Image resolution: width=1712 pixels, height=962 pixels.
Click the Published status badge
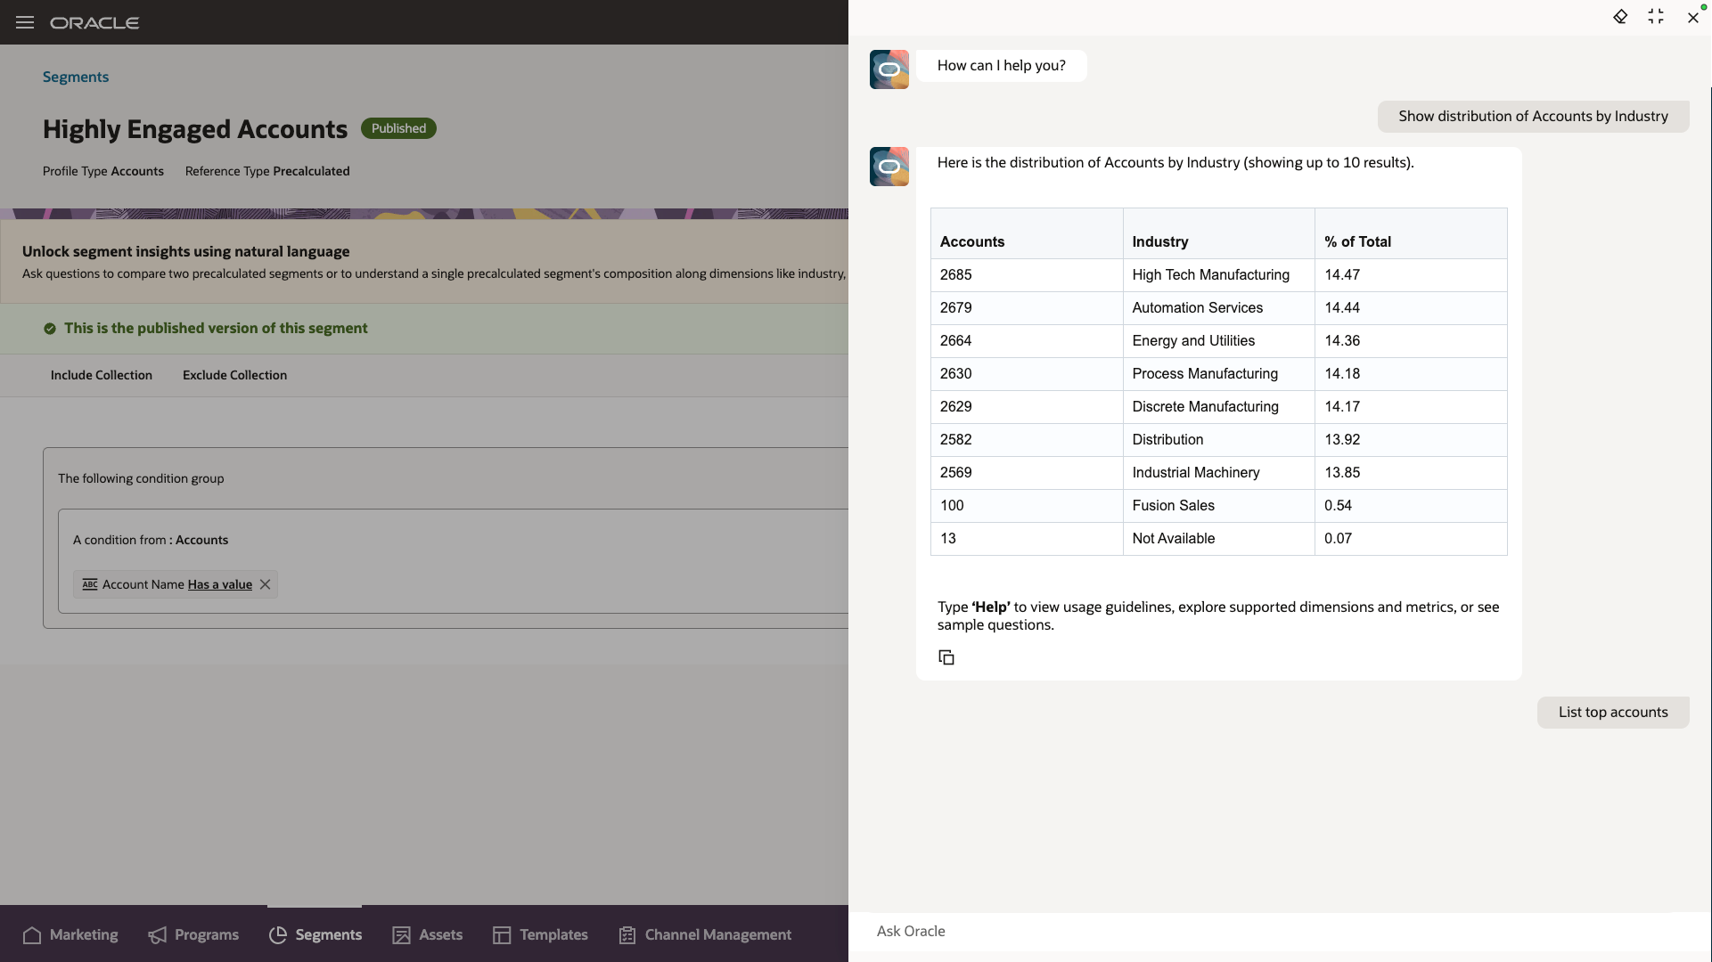pyautogui.click(x=398, y=128)
